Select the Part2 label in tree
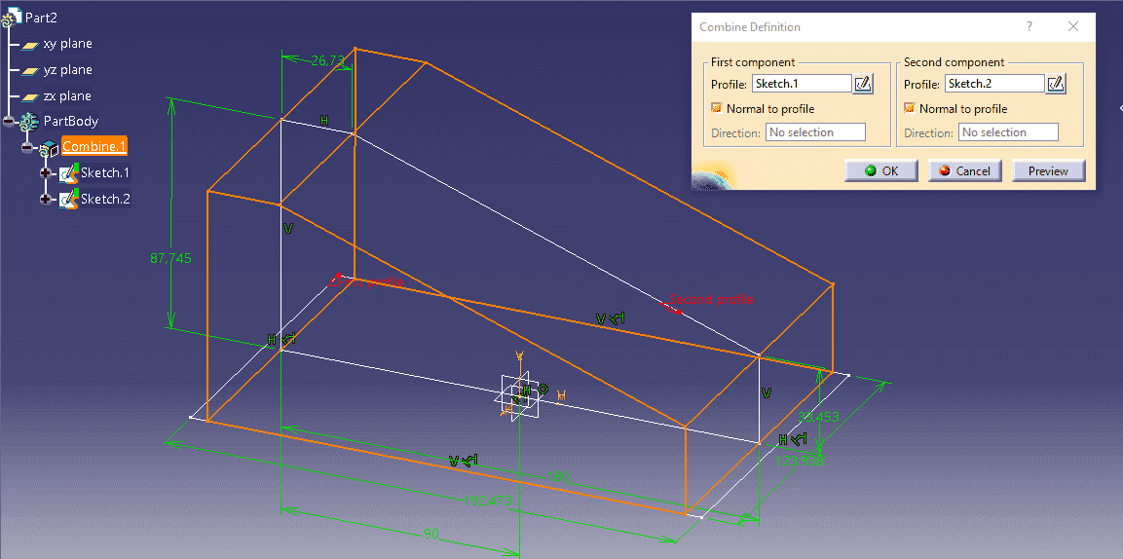Image resolution: width=1123 pixels, height=559 pixels. click(41, 18)
